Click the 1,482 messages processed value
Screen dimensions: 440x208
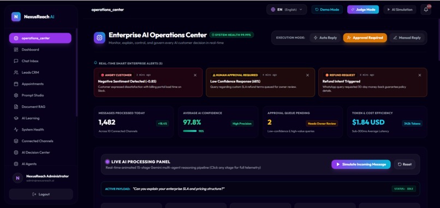click(x=107, y=123)
